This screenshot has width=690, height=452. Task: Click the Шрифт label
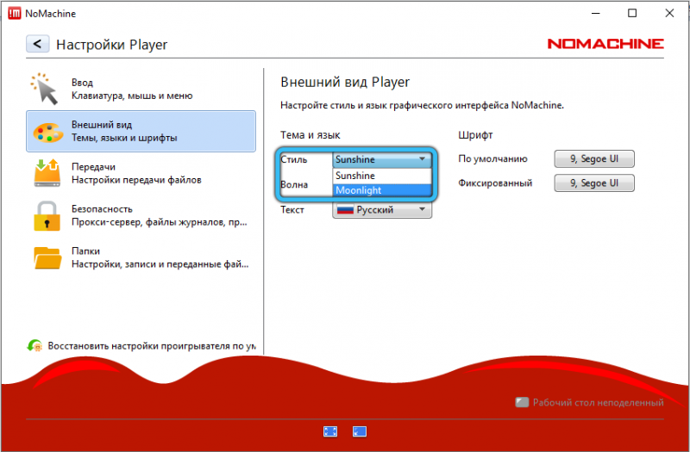475,135
